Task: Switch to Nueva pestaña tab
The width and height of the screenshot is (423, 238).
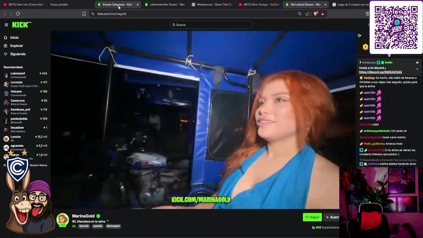Action: (x=59, y=5)
